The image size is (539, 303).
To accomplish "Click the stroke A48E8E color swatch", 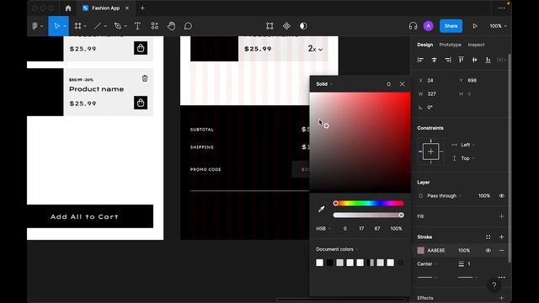I will tap(421, 251).
